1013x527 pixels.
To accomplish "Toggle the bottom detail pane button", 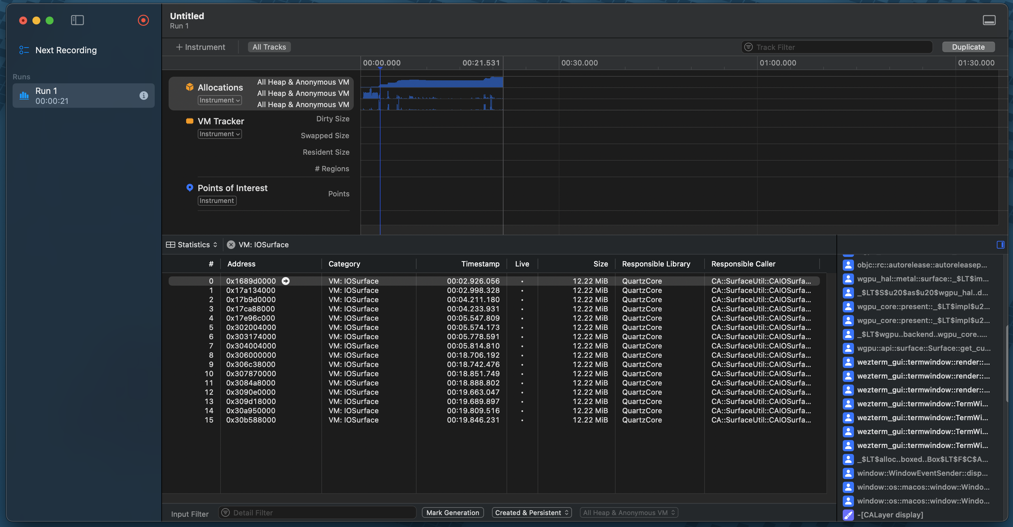I will (989, 20).
